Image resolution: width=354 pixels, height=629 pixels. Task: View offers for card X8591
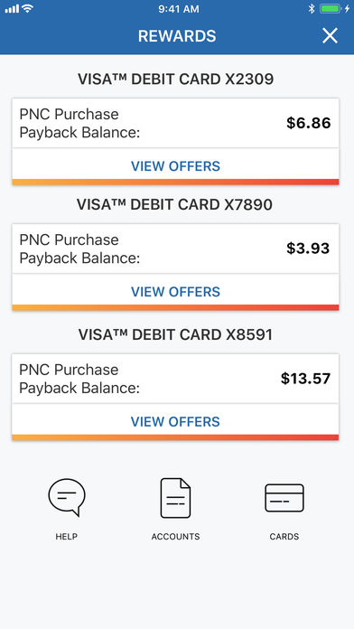175,422
